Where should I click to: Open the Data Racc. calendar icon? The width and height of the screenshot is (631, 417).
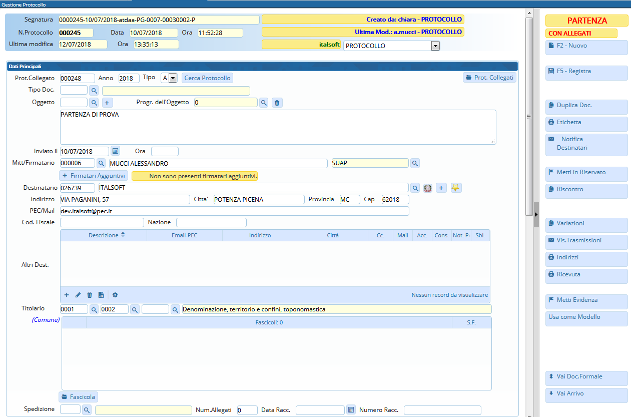[351, 410]
